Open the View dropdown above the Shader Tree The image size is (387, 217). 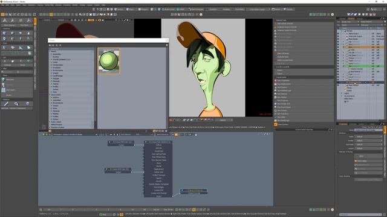click(350, 22)
